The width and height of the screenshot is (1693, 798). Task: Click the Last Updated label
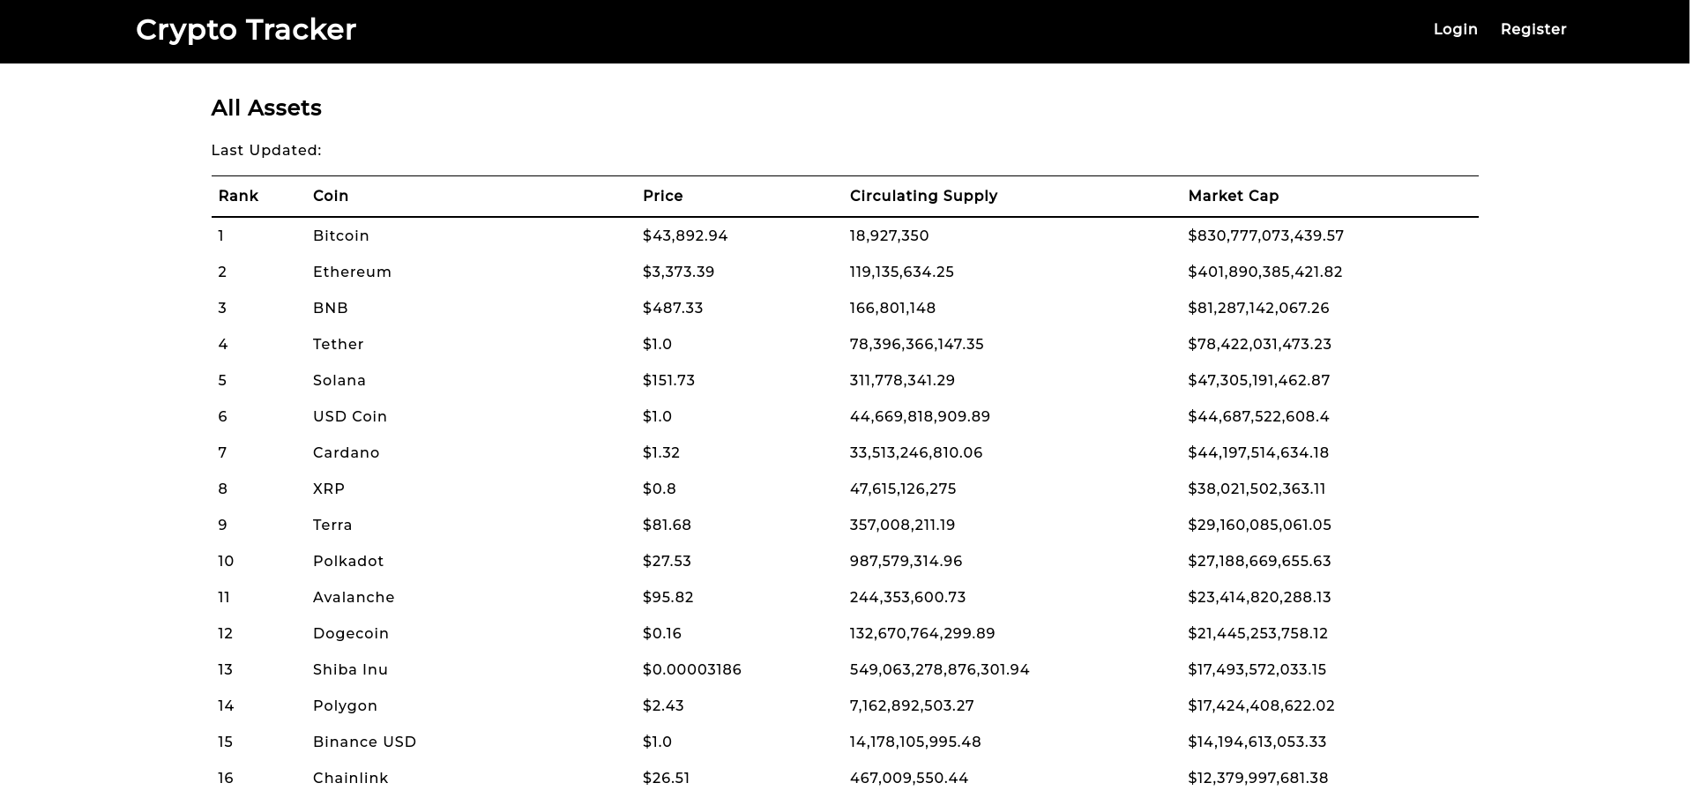coord(266,150)
